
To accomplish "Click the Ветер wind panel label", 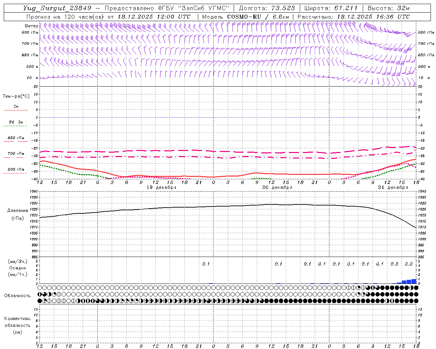I will (32, 26).
